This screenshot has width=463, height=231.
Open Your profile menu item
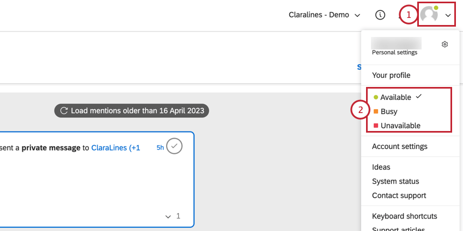(391, 75)
